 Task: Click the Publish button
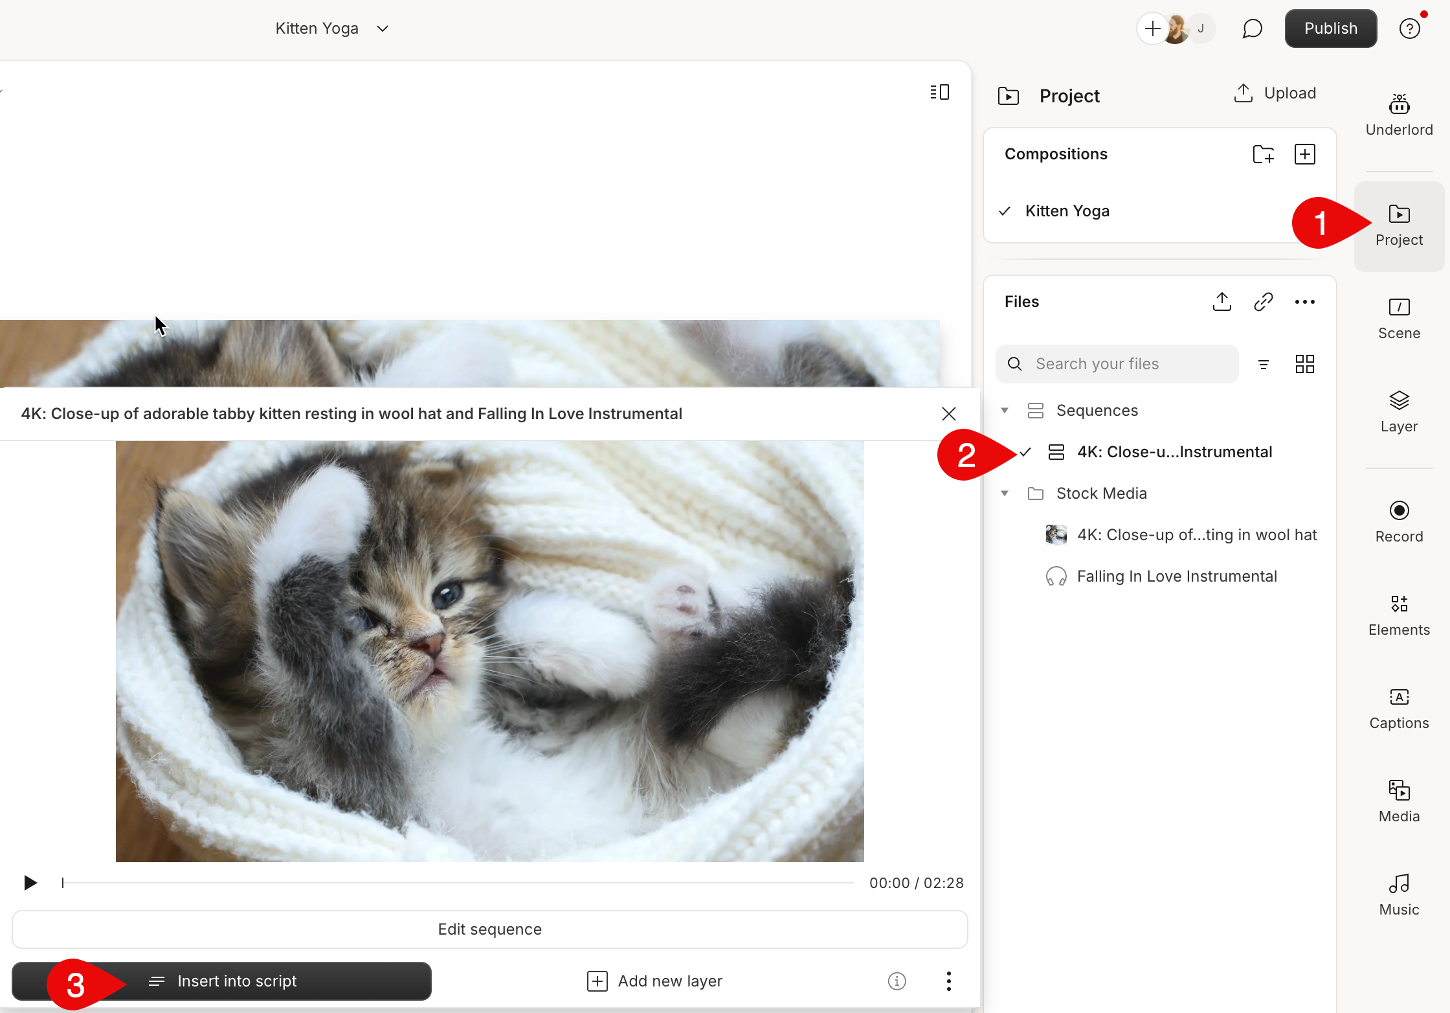tap(1330, 28)
